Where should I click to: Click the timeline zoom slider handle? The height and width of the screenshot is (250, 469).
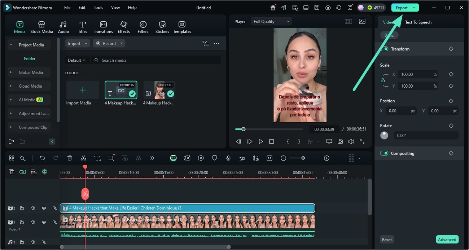click(x=303, y=158)
